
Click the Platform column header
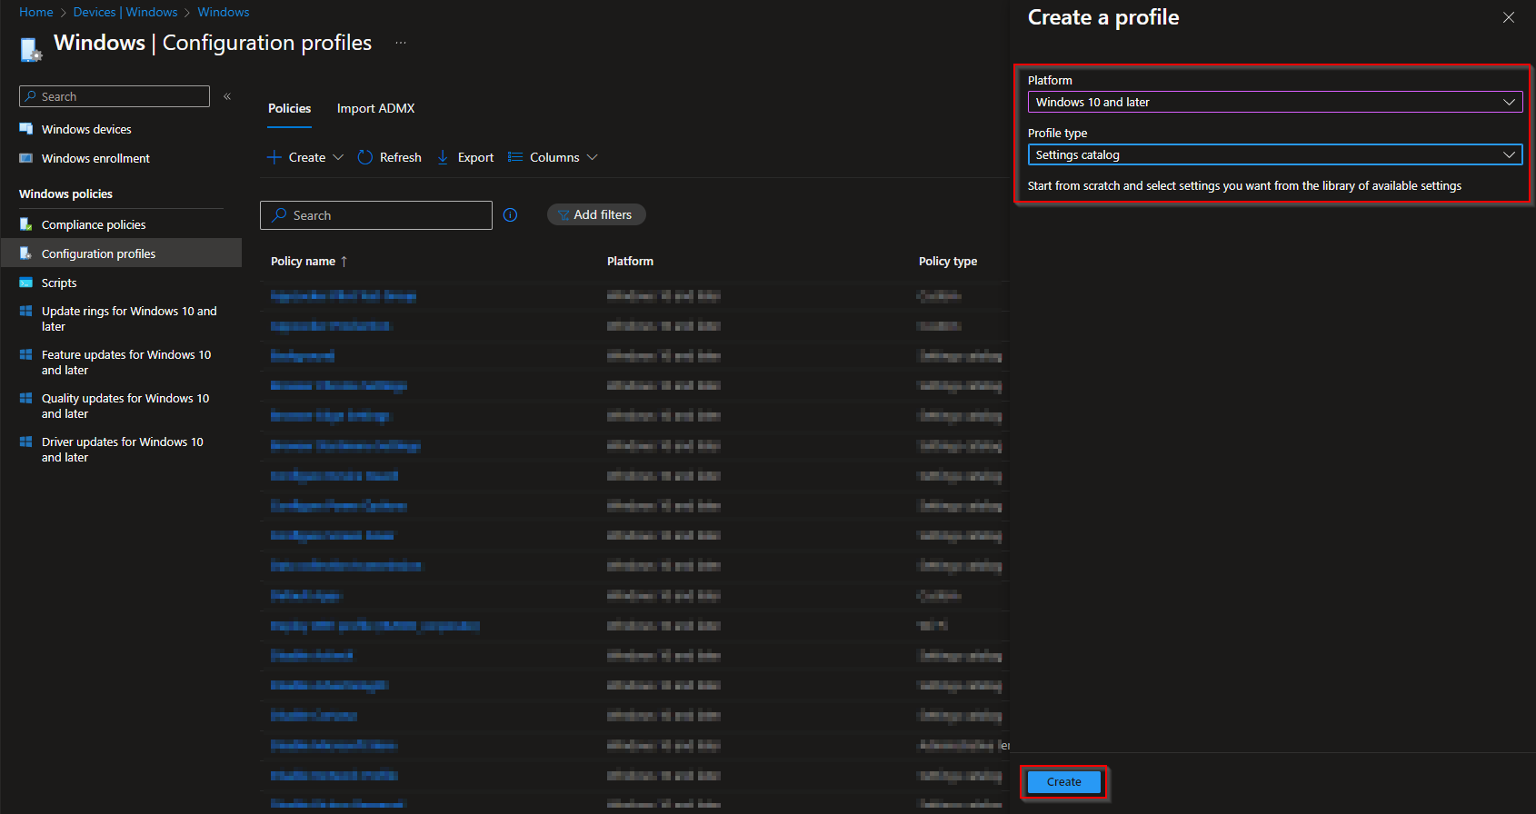click(x=630, y=261)
